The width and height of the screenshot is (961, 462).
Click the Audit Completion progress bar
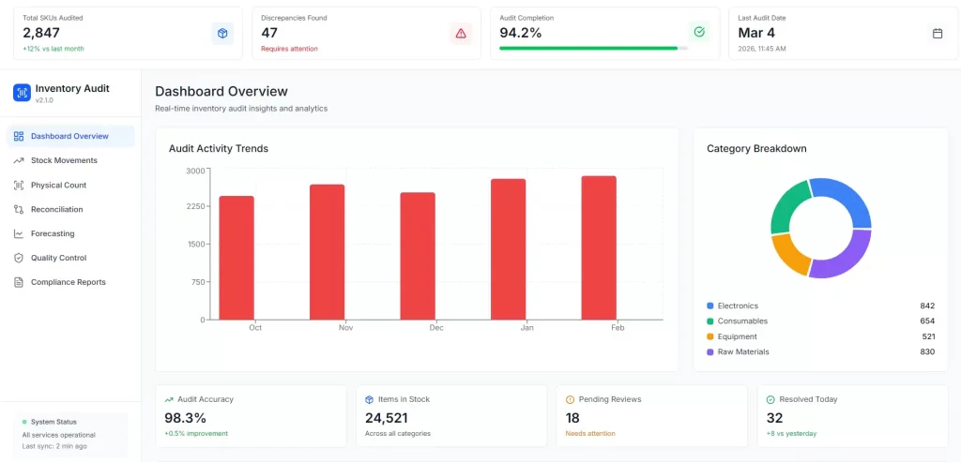(593, 48)
